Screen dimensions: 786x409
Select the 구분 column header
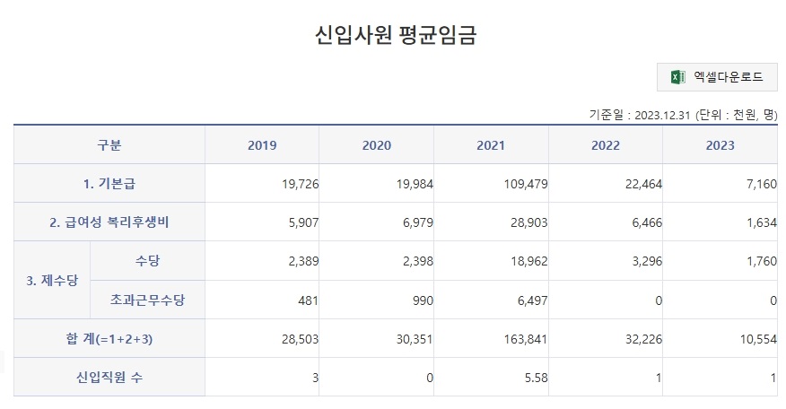(x=109, y=145)
